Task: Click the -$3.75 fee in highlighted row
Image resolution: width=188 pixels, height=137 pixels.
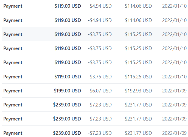Action: coord(100,34)
